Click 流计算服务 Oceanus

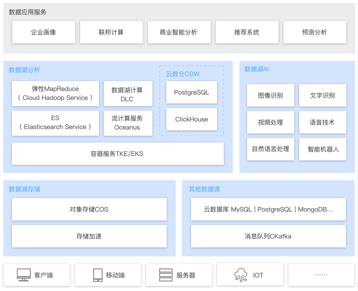[128, 123]
